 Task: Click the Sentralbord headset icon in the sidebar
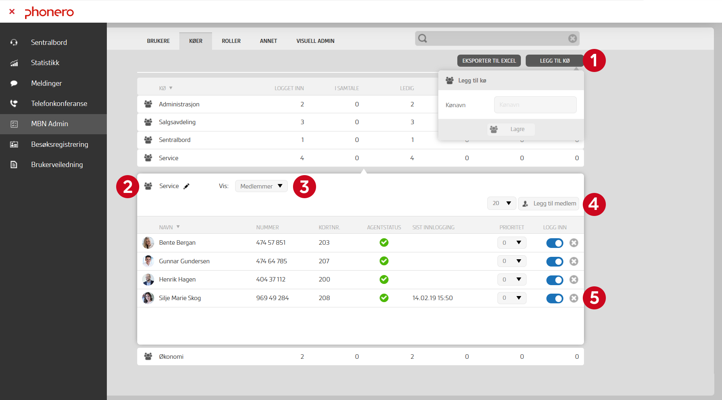point(14,42)
